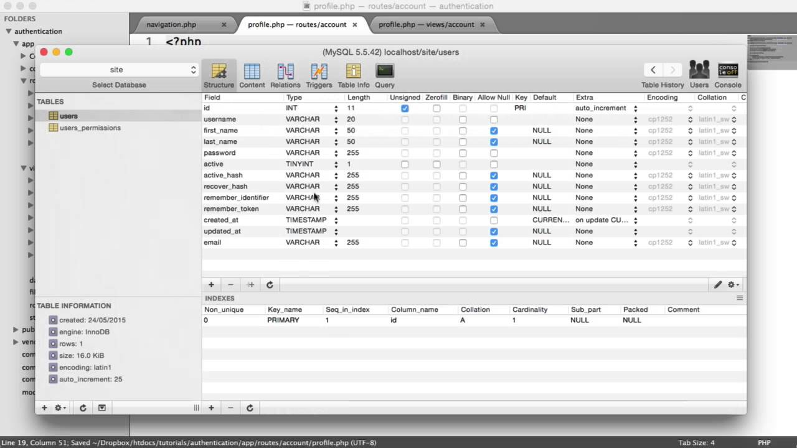Toggle Unsigned checkbox for active field

pos(405,164)
